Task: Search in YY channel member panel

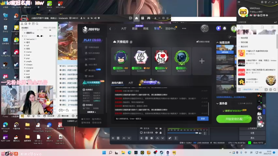Action: click(37, 24)
